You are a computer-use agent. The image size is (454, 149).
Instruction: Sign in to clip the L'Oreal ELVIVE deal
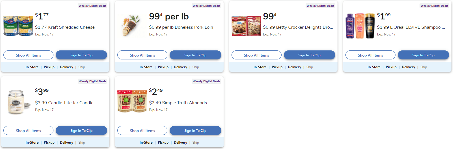point(423,55)
